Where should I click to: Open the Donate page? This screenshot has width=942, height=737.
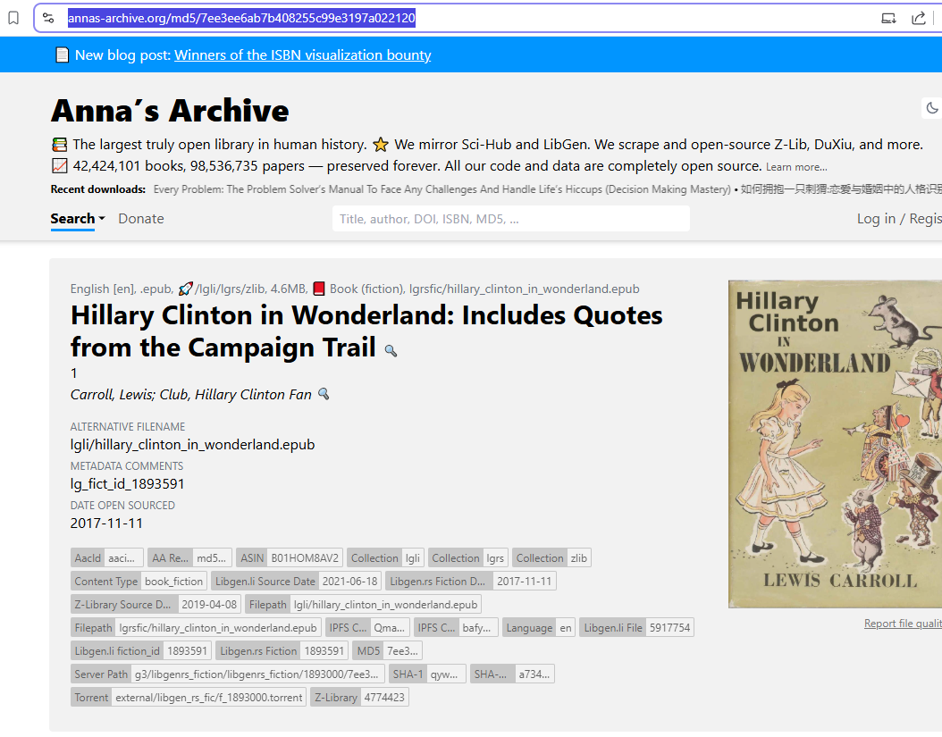tap(141, 219)
